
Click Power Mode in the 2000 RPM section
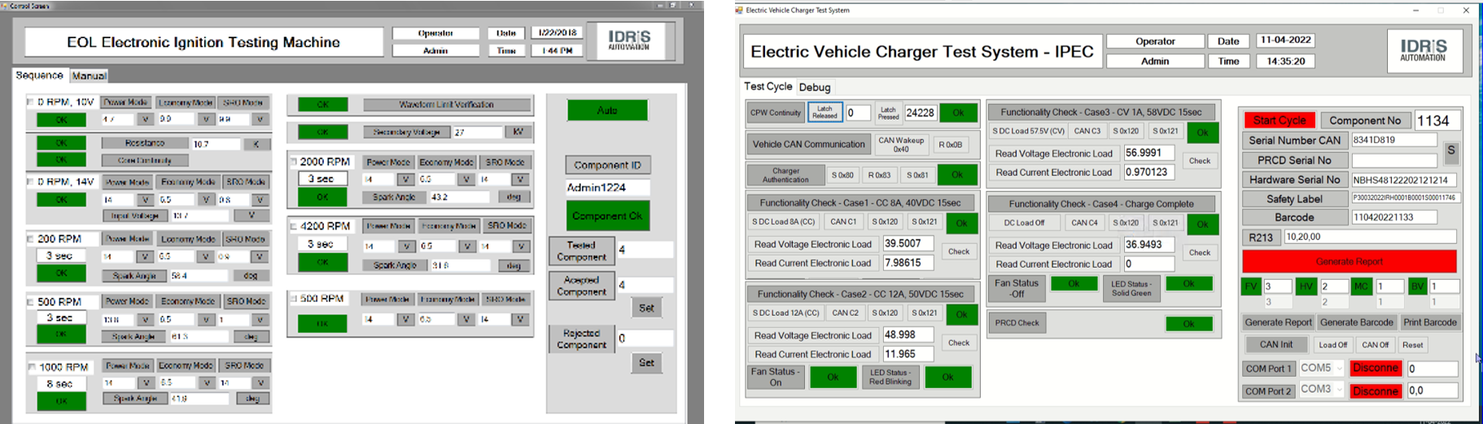(x=387, y=162)
